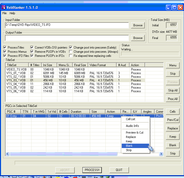This screenshot has height=178, width=184.
Task: Toggle Change post into precomm (Safely)
Action: (71, 47)
